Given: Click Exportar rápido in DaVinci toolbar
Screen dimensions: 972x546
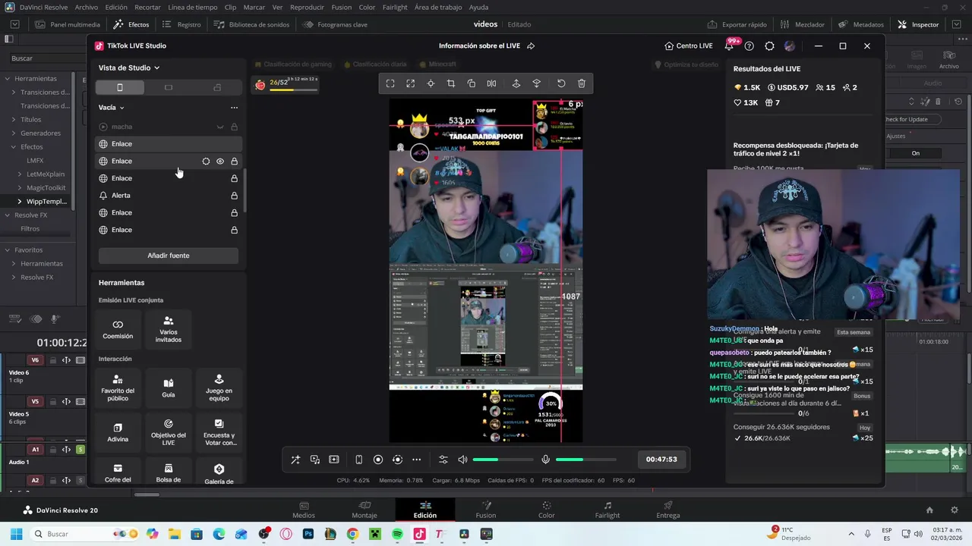Looking at the screenshot, I should click(x=737, y=24).
